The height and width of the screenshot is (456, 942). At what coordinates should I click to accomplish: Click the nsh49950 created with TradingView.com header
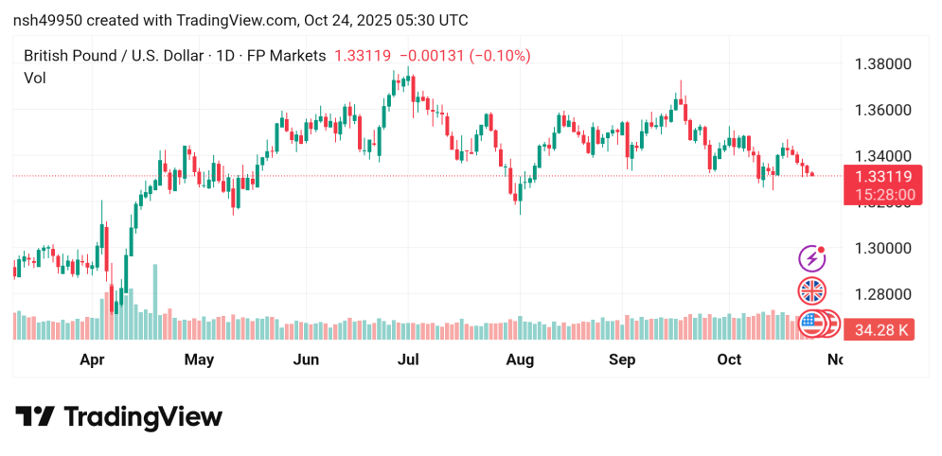(240, 21)
